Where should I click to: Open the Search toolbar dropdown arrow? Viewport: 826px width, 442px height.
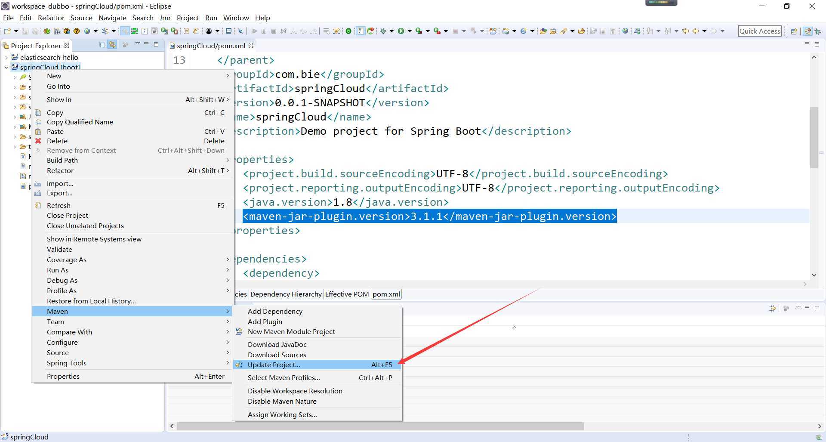(x=572, y=31)
